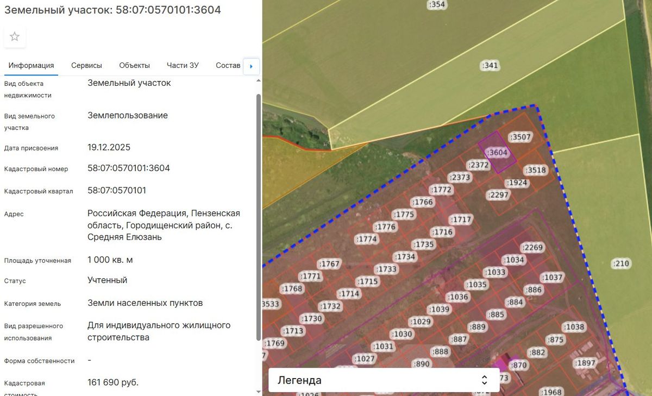Select parcel :2297 on the map
This screenshot has height=396, width=652.
(x=498, y=195)
